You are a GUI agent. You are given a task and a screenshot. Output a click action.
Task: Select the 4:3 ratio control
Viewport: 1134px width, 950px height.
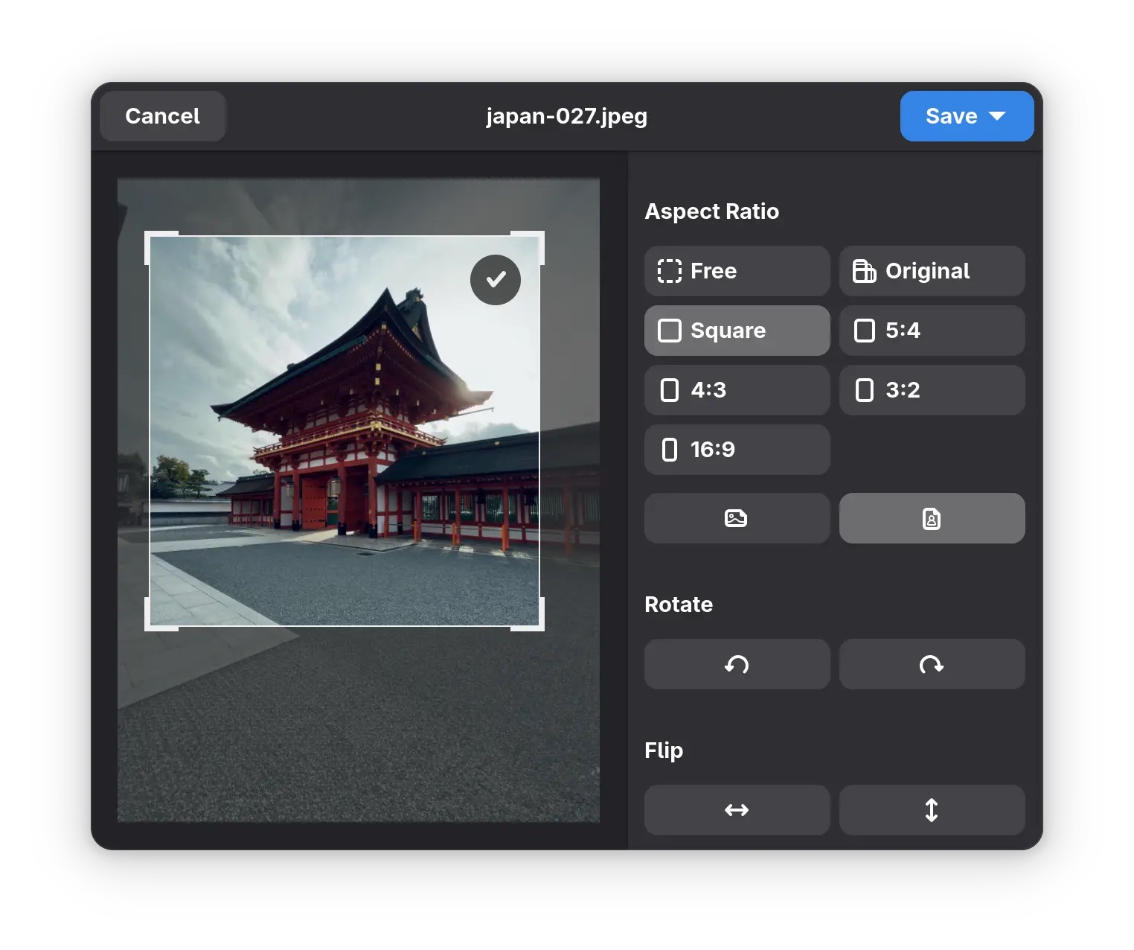[737, 390]
